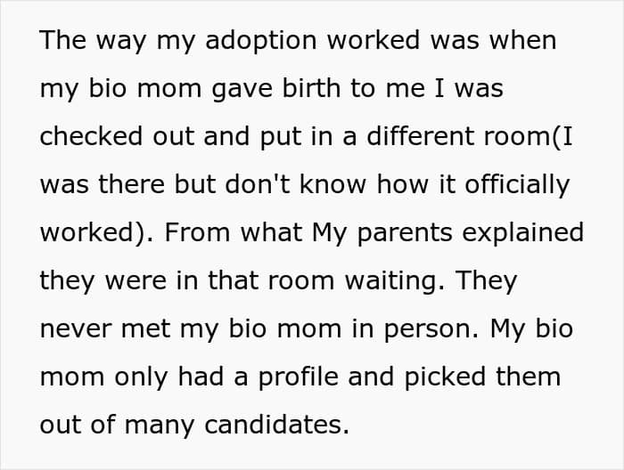
Task: Click the word "candidates." on last line
Action: point(276,425)
